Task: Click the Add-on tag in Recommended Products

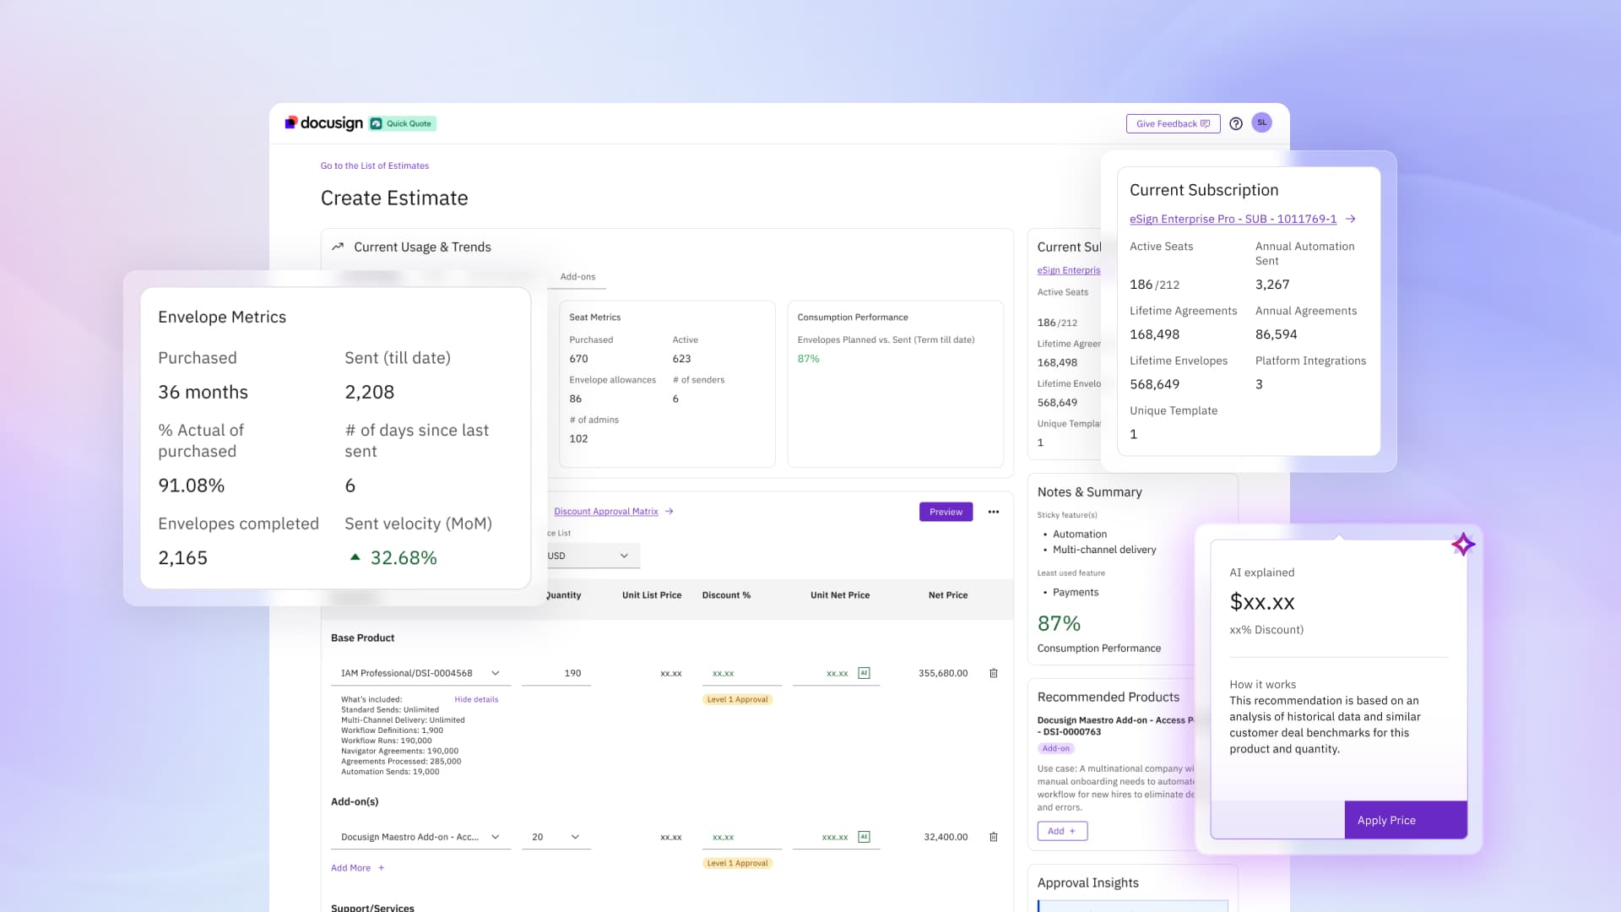Action: click(1055, 748)
